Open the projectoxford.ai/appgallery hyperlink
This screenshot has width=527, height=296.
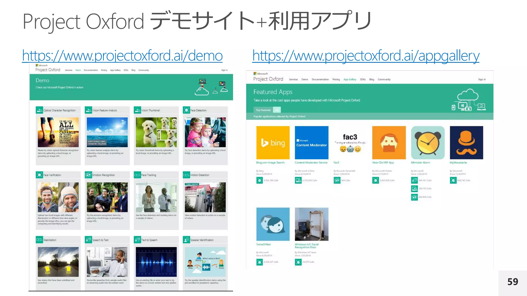coord(366,56)
